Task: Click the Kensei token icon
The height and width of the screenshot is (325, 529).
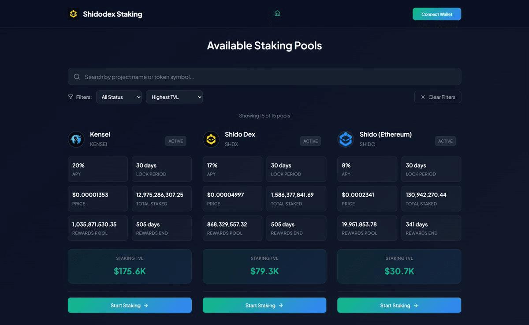Action: tap(76, 139)
